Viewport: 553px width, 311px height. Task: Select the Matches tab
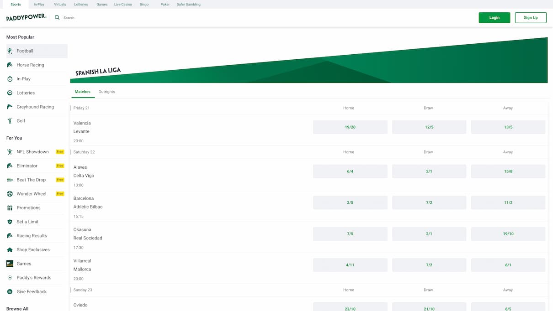[x=83, y=92]
